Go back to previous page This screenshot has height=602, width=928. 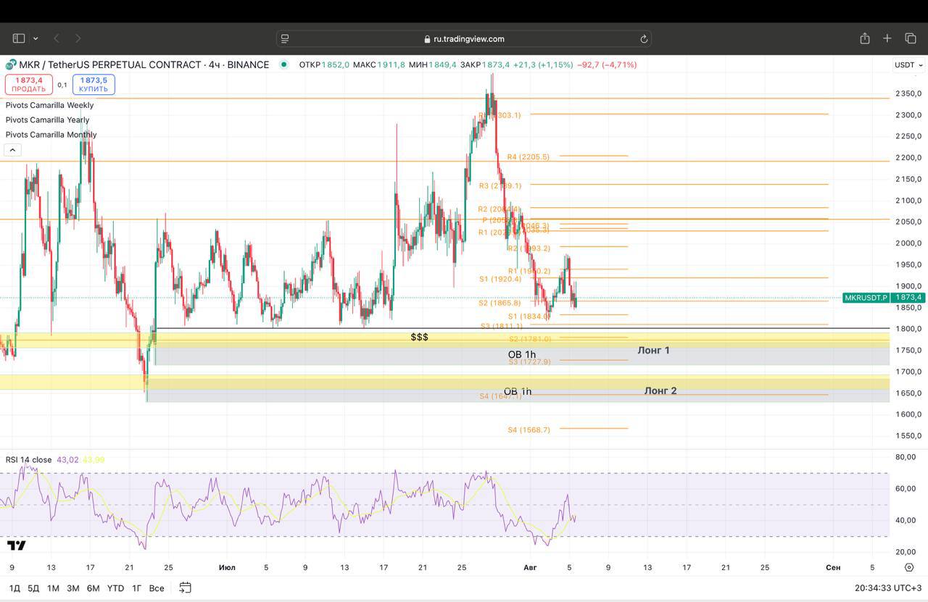pos(57,38)
